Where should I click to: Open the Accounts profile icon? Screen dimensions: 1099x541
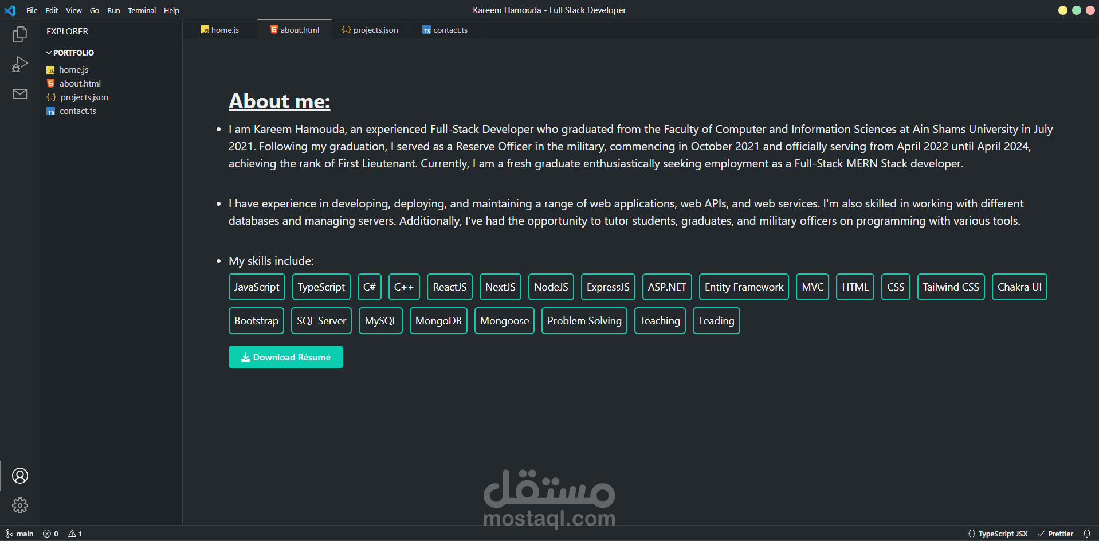(20, 476)
